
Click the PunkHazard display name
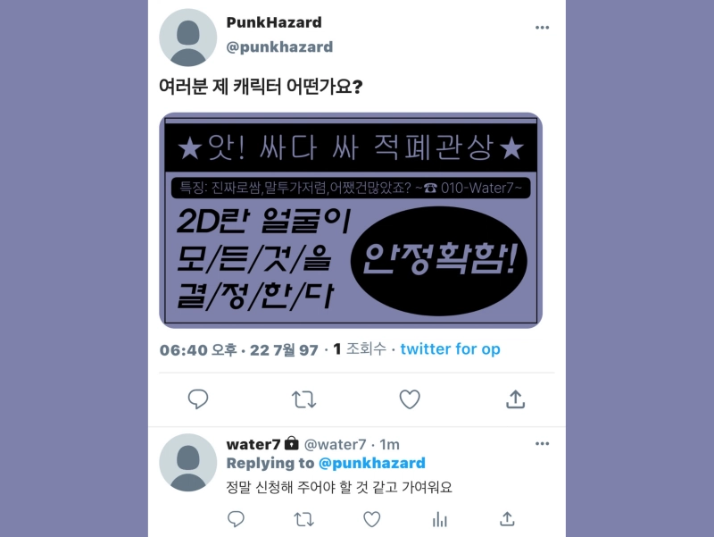coord(274,22)
